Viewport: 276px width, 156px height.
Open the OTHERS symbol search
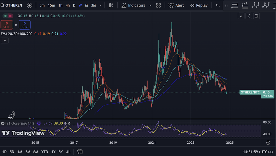pos(13,6)
